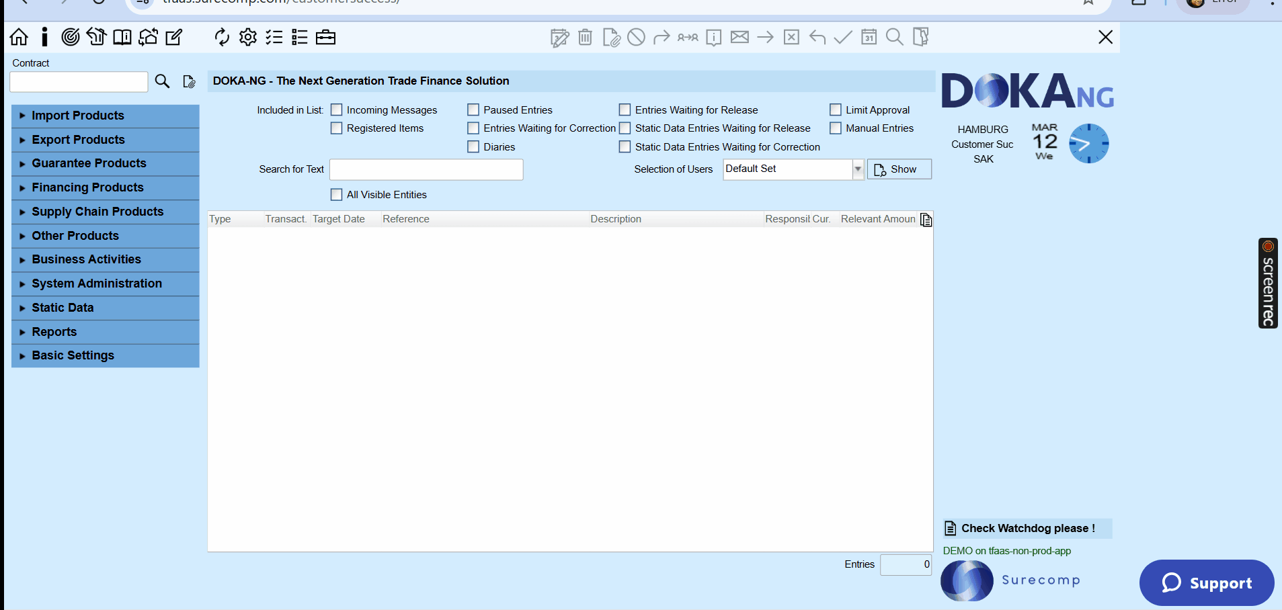Click the calendar 31 icon
The width and height of the screenshot is (1282, 610).
869,37
